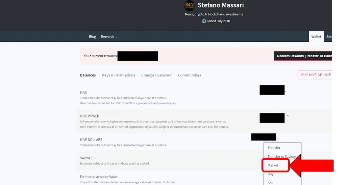Choose Transfer to Savings menu entry
The width and height of the screenshot is (349, 185).
point(282,156)
